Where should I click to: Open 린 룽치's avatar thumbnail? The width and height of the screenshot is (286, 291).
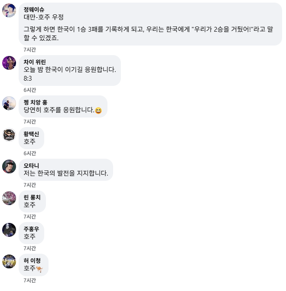pos(9,198)
